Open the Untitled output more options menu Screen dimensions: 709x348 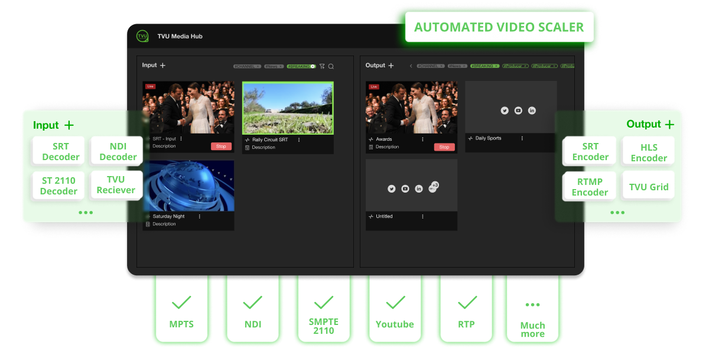[x=422, y=216]
